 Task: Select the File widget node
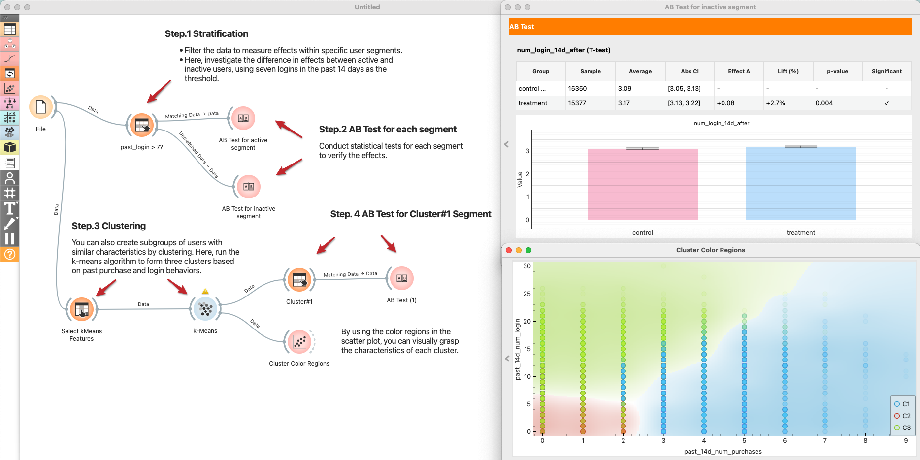coord(41,107)
